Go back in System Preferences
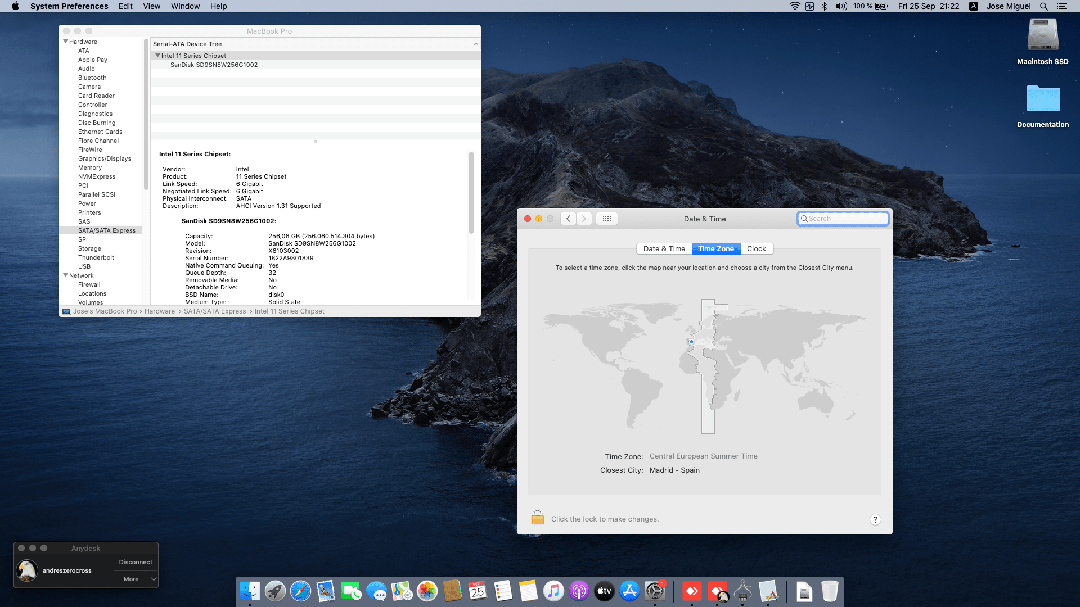The height and width of the screenshot is (607, 1080). point(569,219)
